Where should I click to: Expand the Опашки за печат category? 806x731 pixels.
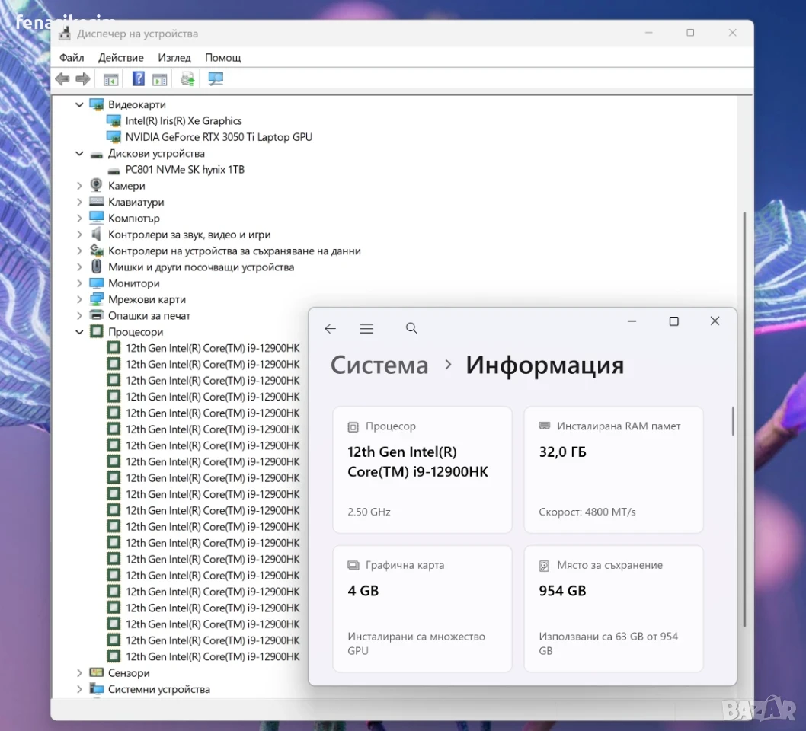coord(79,316)
